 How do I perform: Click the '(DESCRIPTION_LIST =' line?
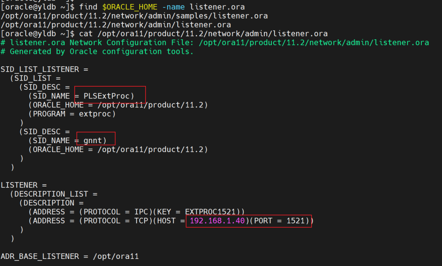coord(53,194)
